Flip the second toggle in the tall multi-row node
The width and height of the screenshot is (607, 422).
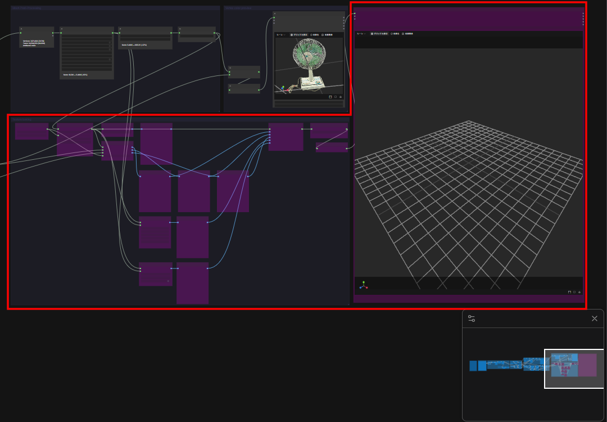[x=110, y=46]
